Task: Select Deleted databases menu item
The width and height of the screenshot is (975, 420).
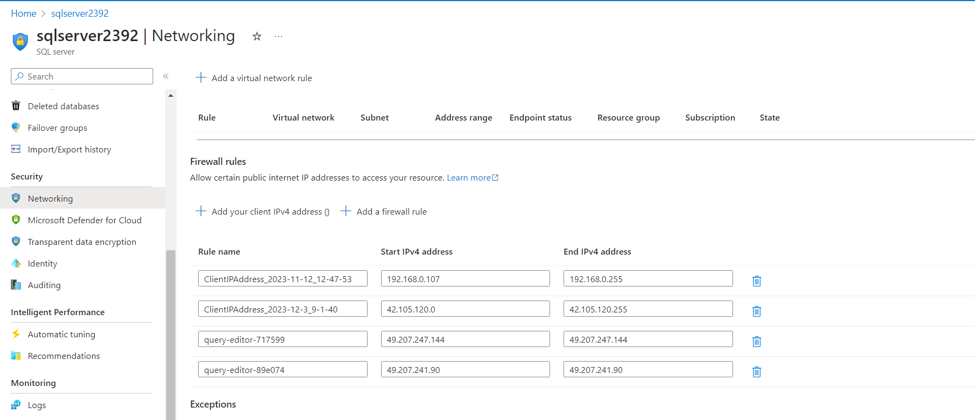Action: 63,106
